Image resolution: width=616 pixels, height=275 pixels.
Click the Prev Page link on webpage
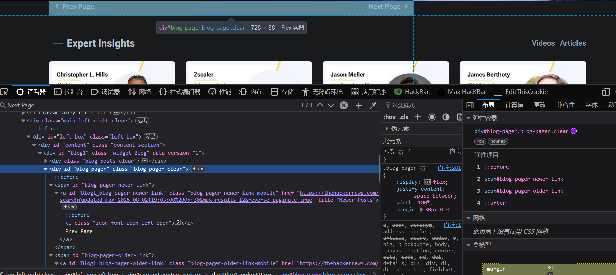pyautogui.click(x=75, y=7)
